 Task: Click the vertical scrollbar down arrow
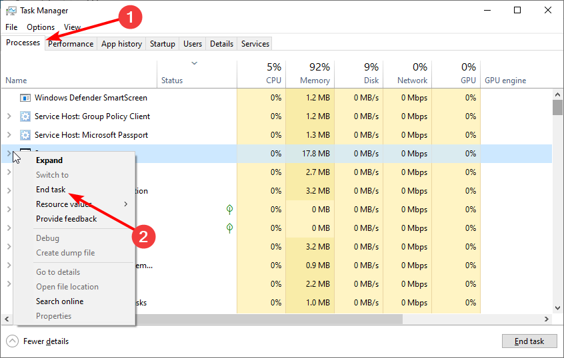click(557, 307)
